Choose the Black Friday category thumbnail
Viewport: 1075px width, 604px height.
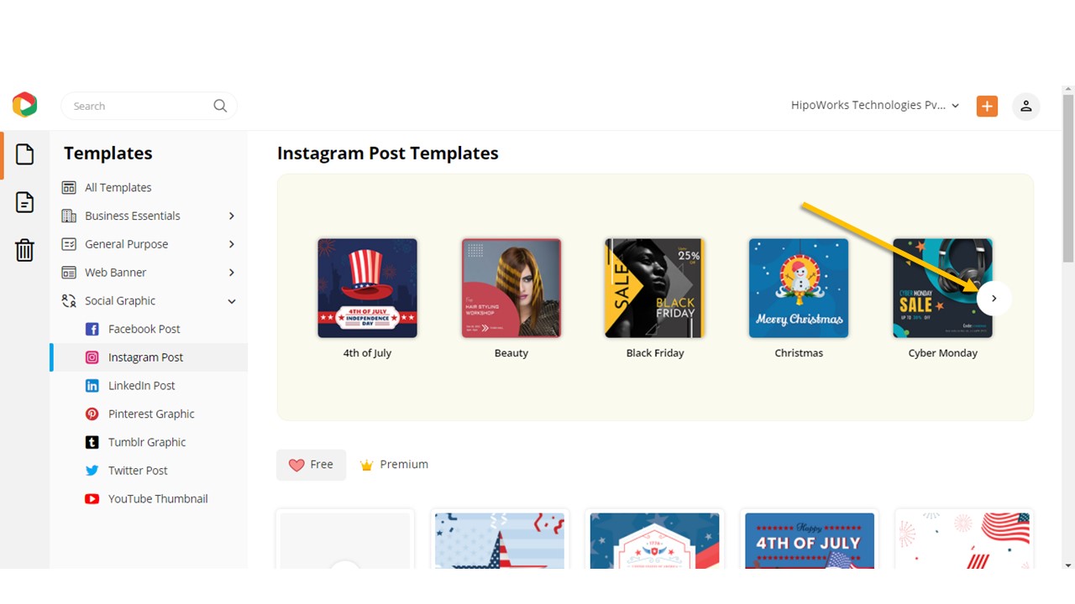(x=655, y=289)
